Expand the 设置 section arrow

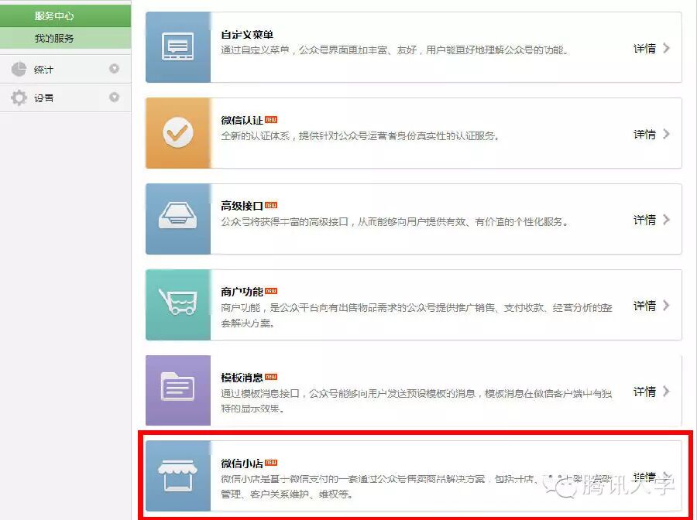(115, 97)
